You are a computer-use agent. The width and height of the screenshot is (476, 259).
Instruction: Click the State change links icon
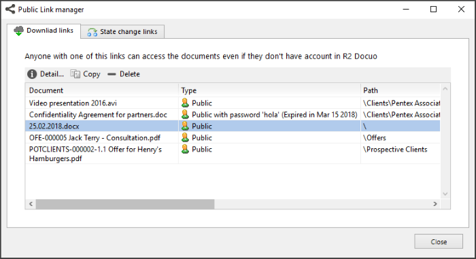(92, 32)
